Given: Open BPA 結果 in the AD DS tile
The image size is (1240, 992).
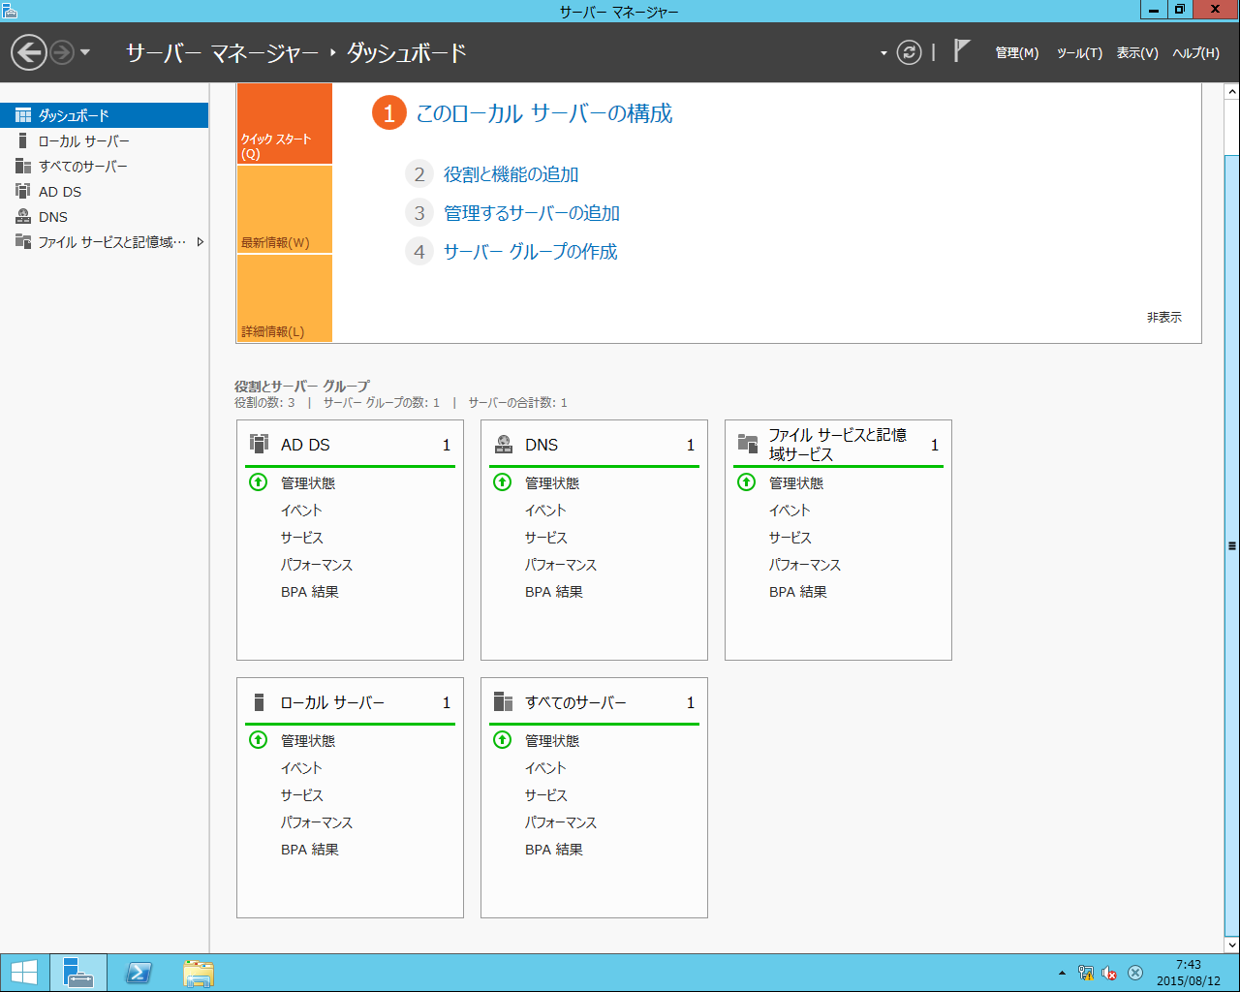Looking at the screenshot, I should (x=310, y=592).
